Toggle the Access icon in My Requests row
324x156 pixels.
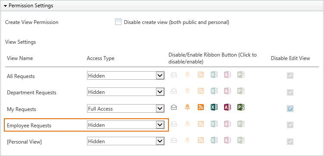[227, 107]
